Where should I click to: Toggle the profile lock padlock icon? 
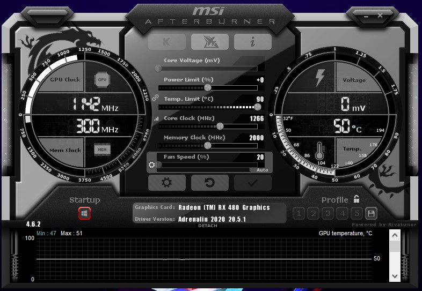[356, 199]
